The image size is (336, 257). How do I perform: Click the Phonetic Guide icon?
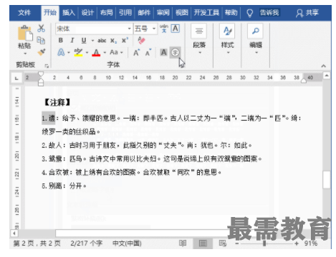(x=164, y=29)
